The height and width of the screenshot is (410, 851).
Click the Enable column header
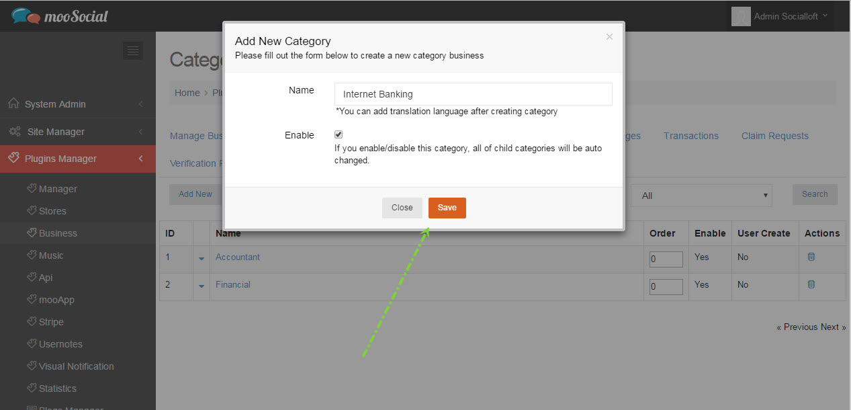(x=710, y=233)
